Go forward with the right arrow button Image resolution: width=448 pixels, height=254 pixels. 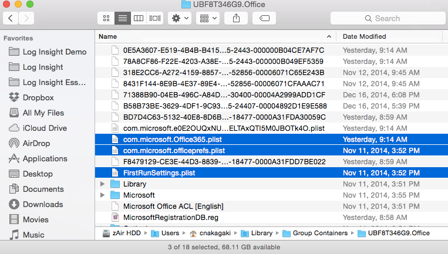pyautogui.click(x=26, y=19)
